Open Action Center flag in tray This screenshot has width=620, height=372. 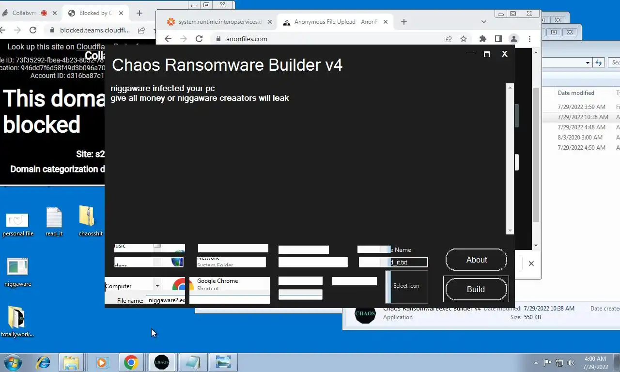coord(547,363)
